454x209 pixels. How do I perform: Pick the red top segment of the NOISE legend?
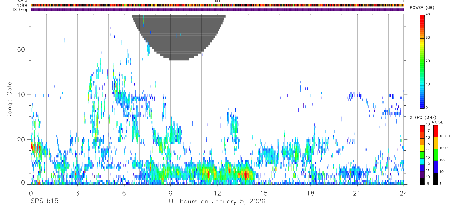coord(436,131)
